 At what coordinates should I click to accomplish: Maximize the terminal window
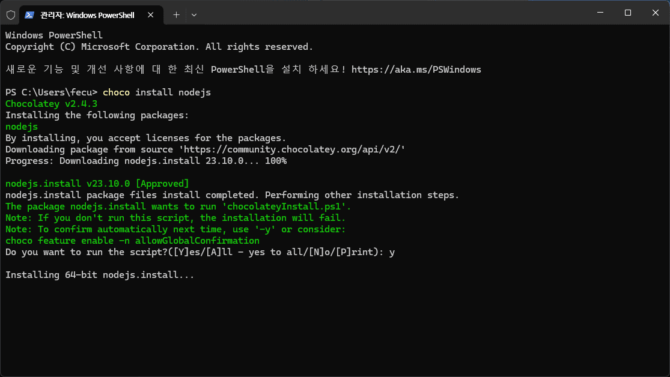click(x=628, y=13)
